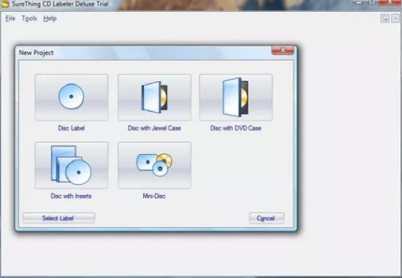Click the "Disc with Inserts" text caption
This screenshot has width=402, height=278.
pyautogui.click(x=72, y=196)
